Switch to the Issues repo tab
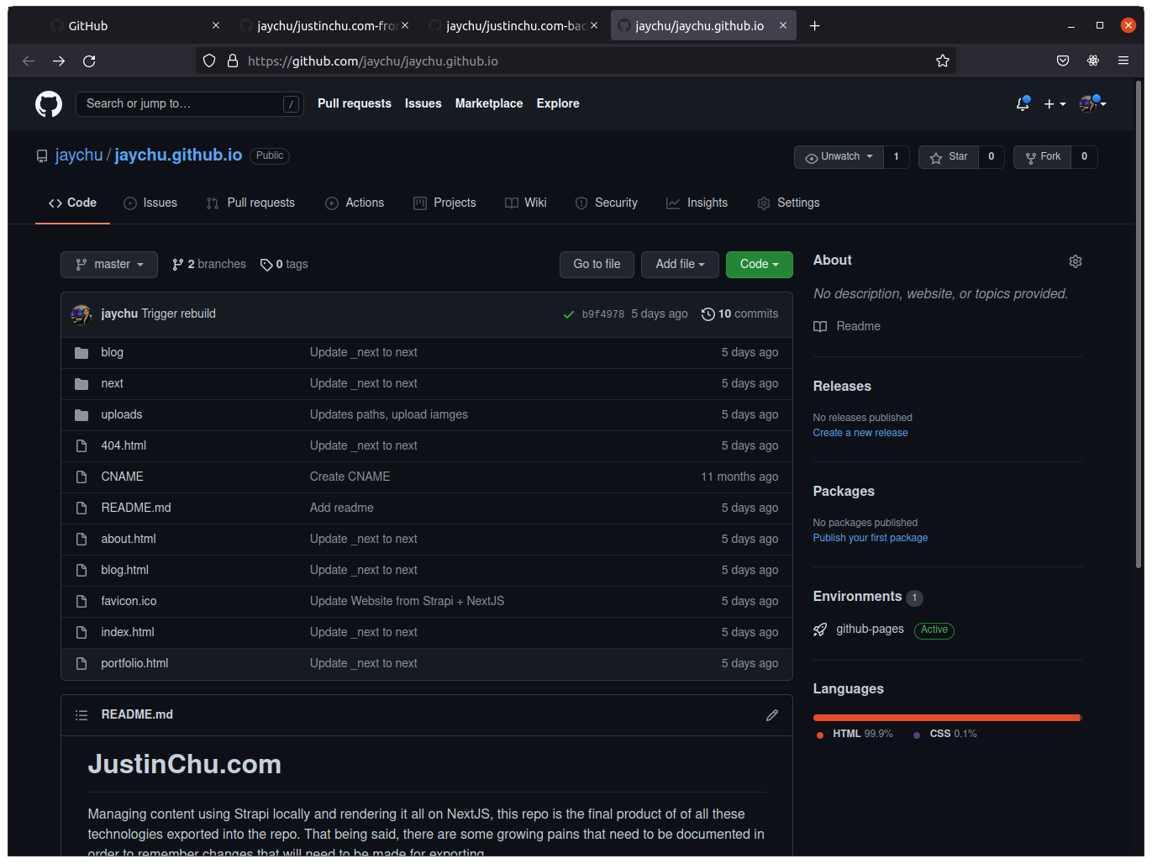Viewport: 1152px width, 864px height. pyautogui.click(x=150, y=203)
